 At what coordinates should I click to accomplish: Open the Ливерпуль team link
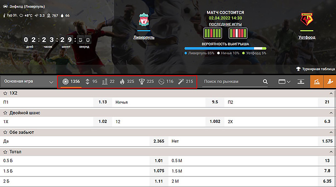click(144, 37)
